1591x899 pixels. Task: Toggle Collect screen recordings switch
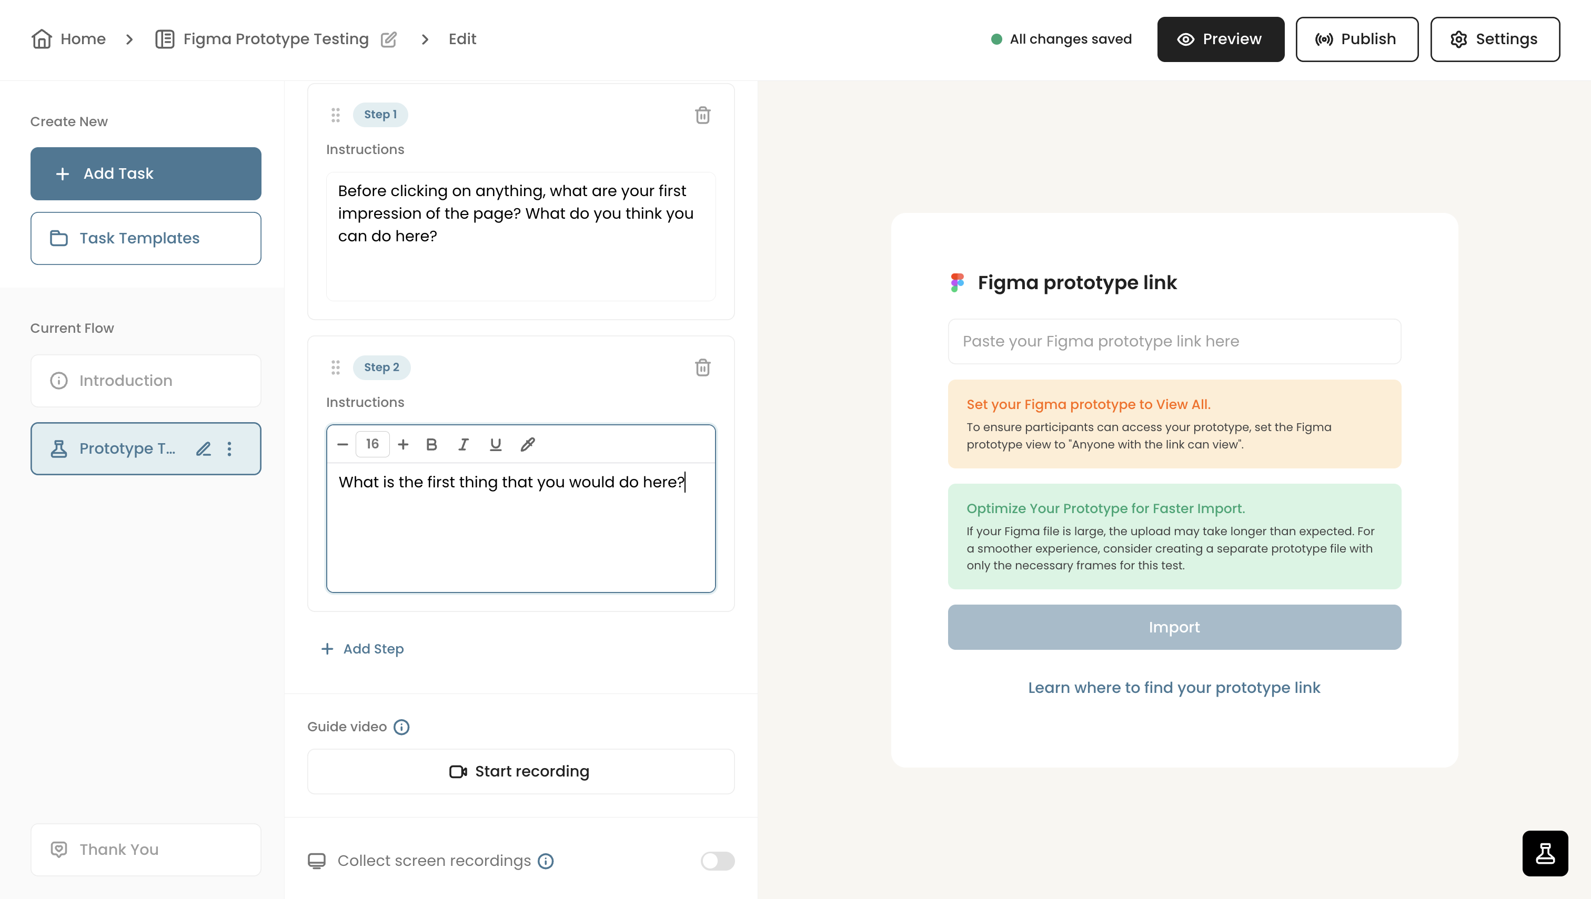pyautogui.click(x=717, y=861)
